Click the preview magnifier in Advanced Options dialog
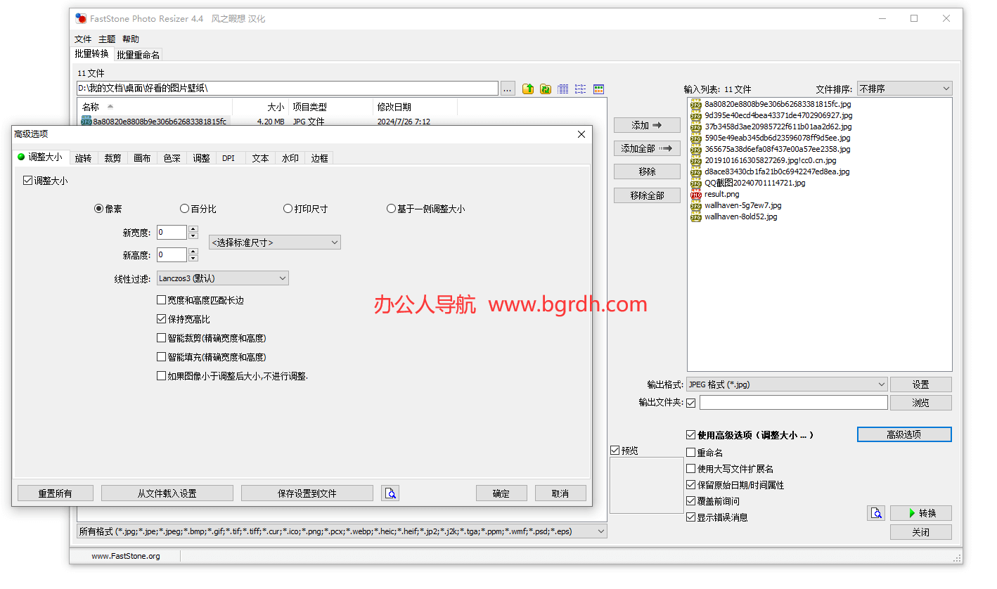 [x=390, y=493]
